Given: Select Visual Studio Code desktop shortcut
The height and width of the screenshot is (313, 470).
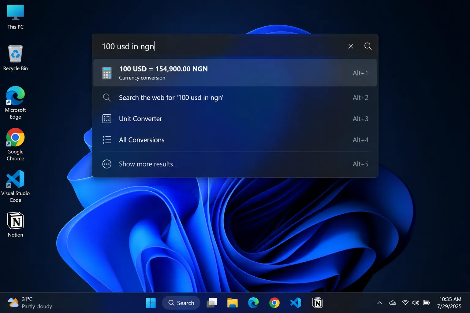Looking at the screenshot, I should click(x=15, y=186).
